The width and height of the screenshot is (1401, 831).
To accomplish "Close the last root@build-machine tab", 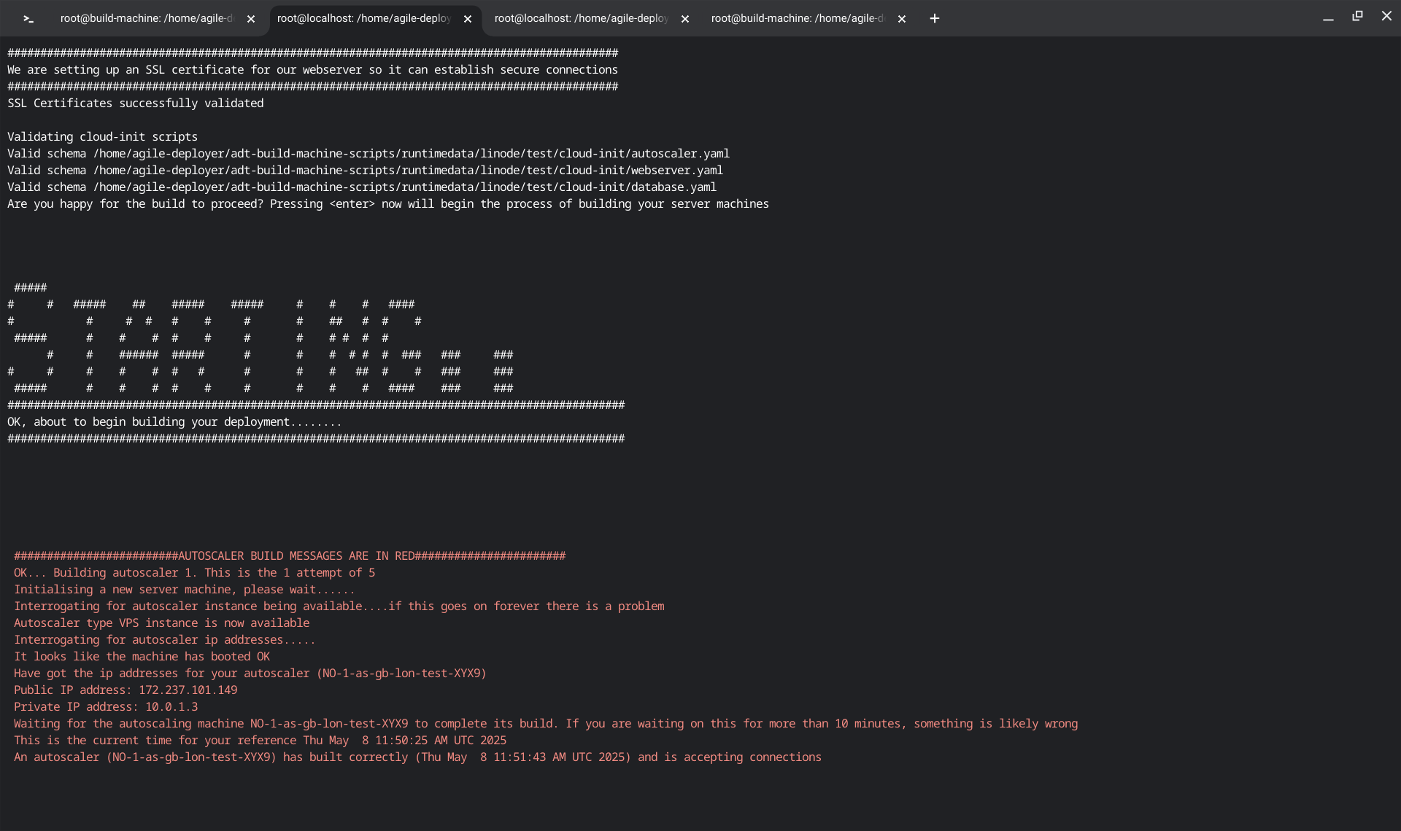I will (902, 20).
